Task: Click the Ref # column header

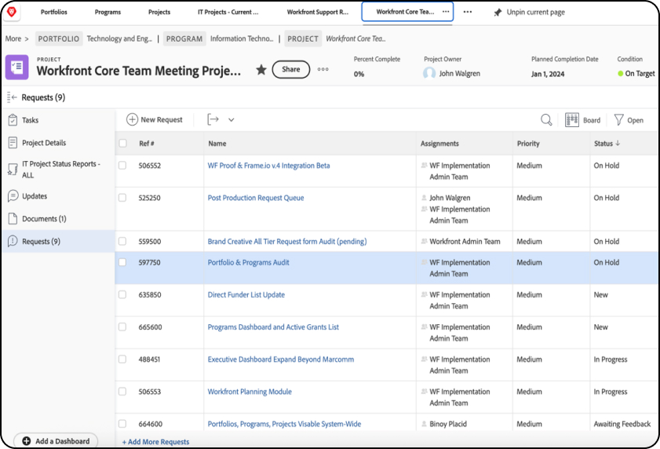Action: point(147,143)
